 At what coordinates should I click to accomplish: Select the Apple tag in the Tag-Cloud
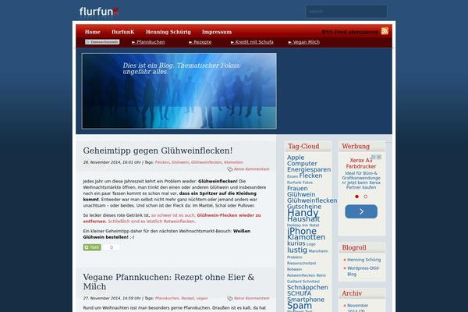[296, 158]
